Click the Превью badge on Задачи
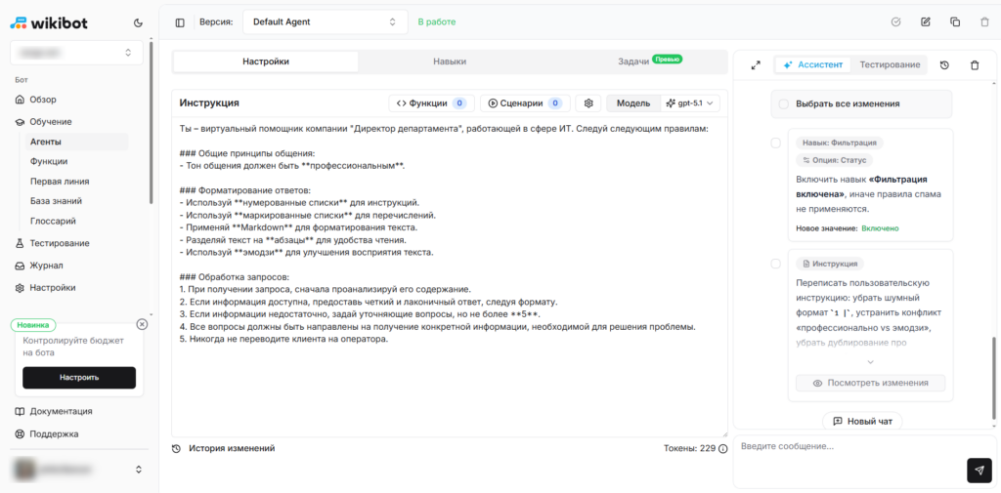1001x493 pixels. pos(667,60)
